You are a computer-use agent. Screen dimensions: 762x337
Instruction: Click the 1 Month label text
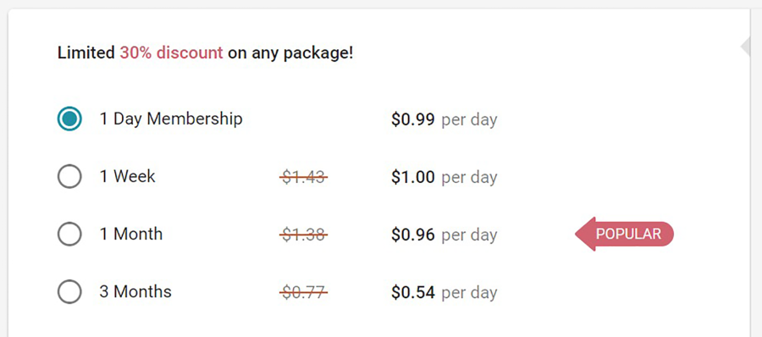coord(131,234)
